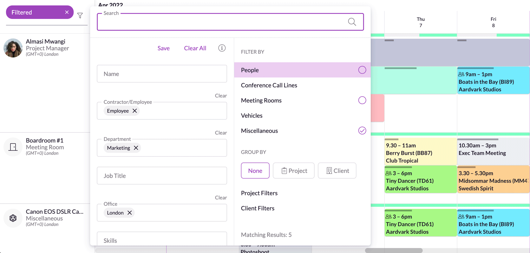Image resolution: width=530 pixels, height=253 pixels.
Task: Select Miscellaneous filter row
Action: (302, 131)
